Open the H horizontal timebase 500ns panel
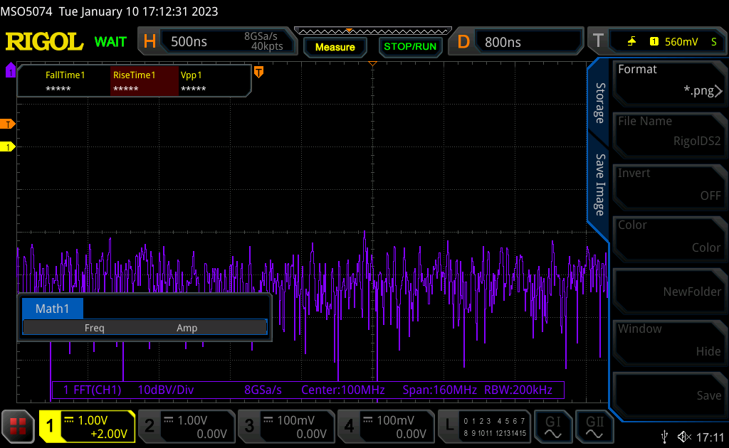Screen dimensions: 729x448 point(216,41)
